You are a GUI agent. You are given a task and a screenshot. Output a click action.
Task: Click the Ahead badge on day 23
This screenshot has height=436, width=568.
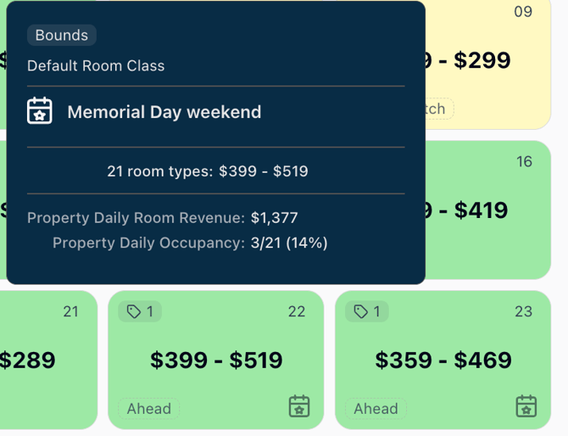pyautogui.click(x=376, y=409)
